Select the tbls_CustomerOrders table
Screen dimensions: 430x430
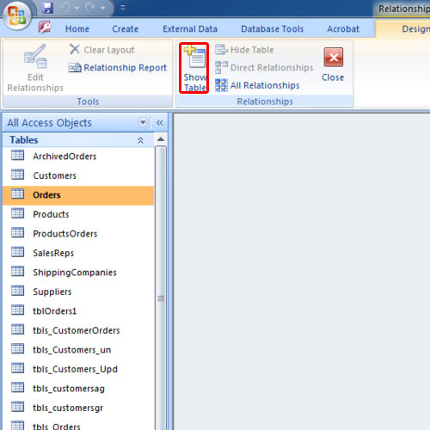coord(77,330)
